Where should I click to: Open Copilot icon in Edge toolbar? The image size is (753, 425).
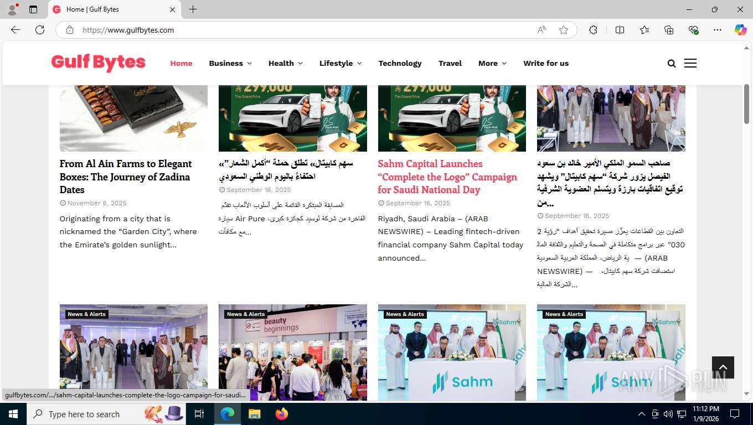[x=741, y=30]
